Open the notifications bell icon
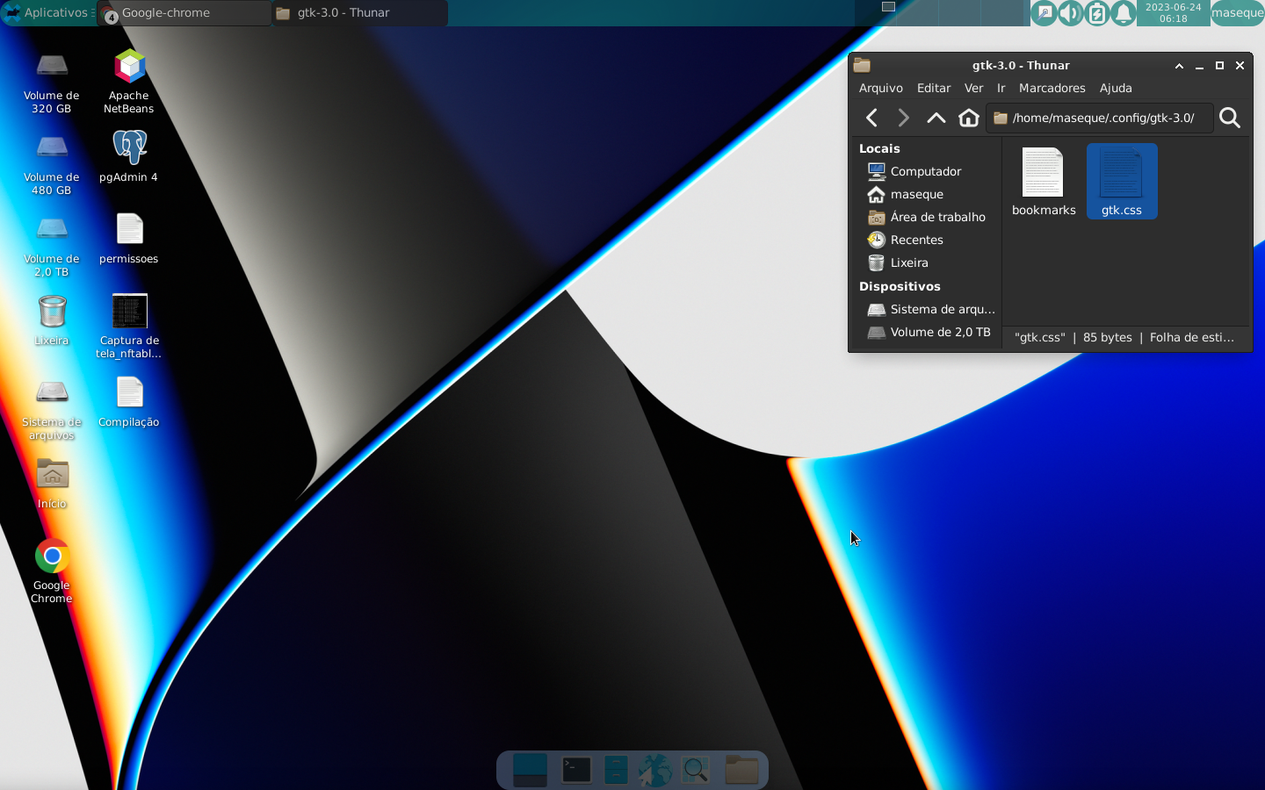 (1123, 13)
